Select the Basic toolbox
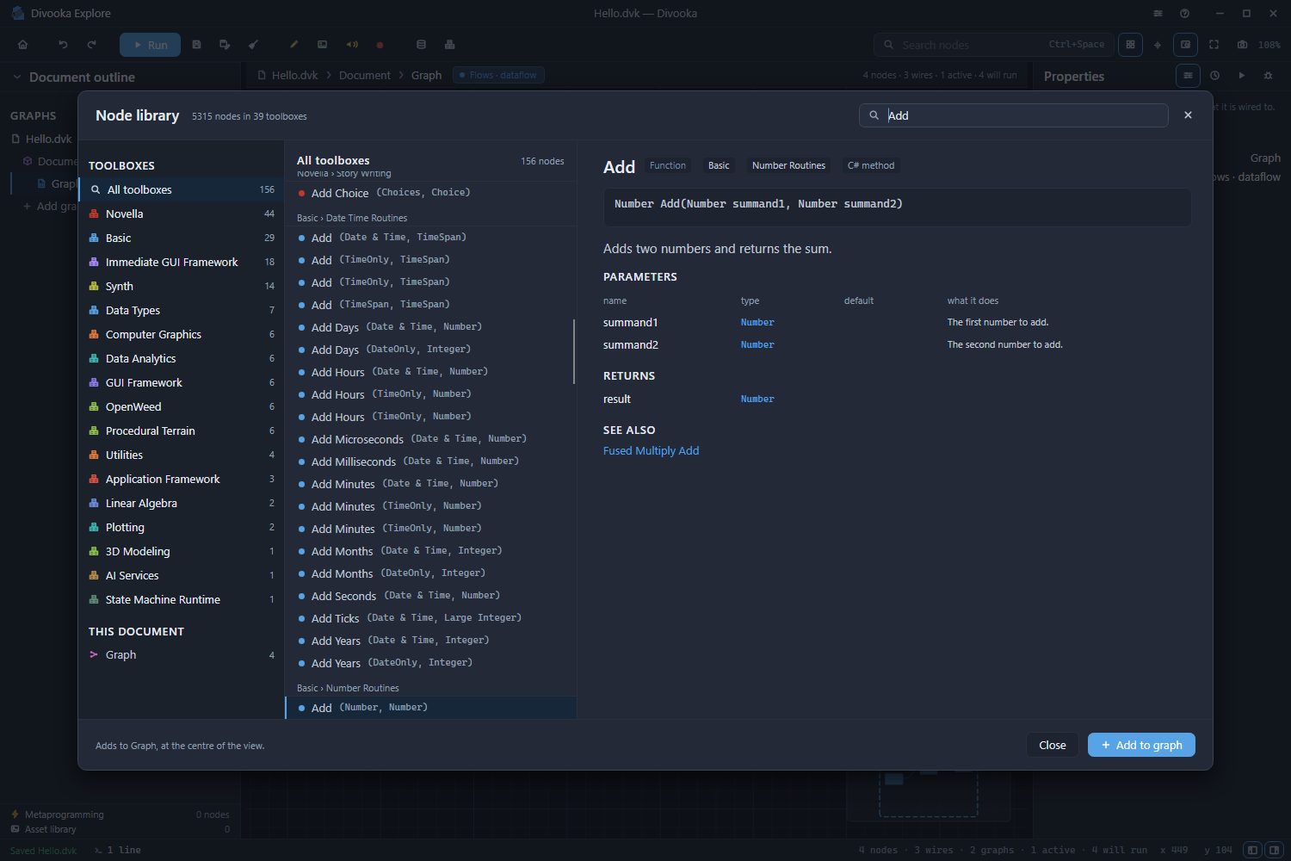This screenshot has height=861, width=1291. 182,238
